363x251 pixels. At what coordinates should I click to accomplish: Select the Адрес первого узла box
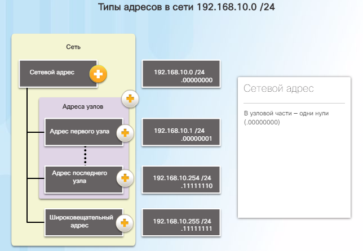point(83,132)
